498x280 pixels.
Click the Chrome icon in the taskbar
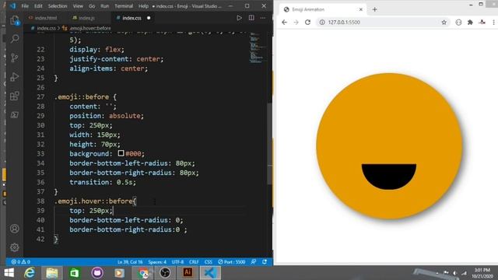(x=142, y=273)
